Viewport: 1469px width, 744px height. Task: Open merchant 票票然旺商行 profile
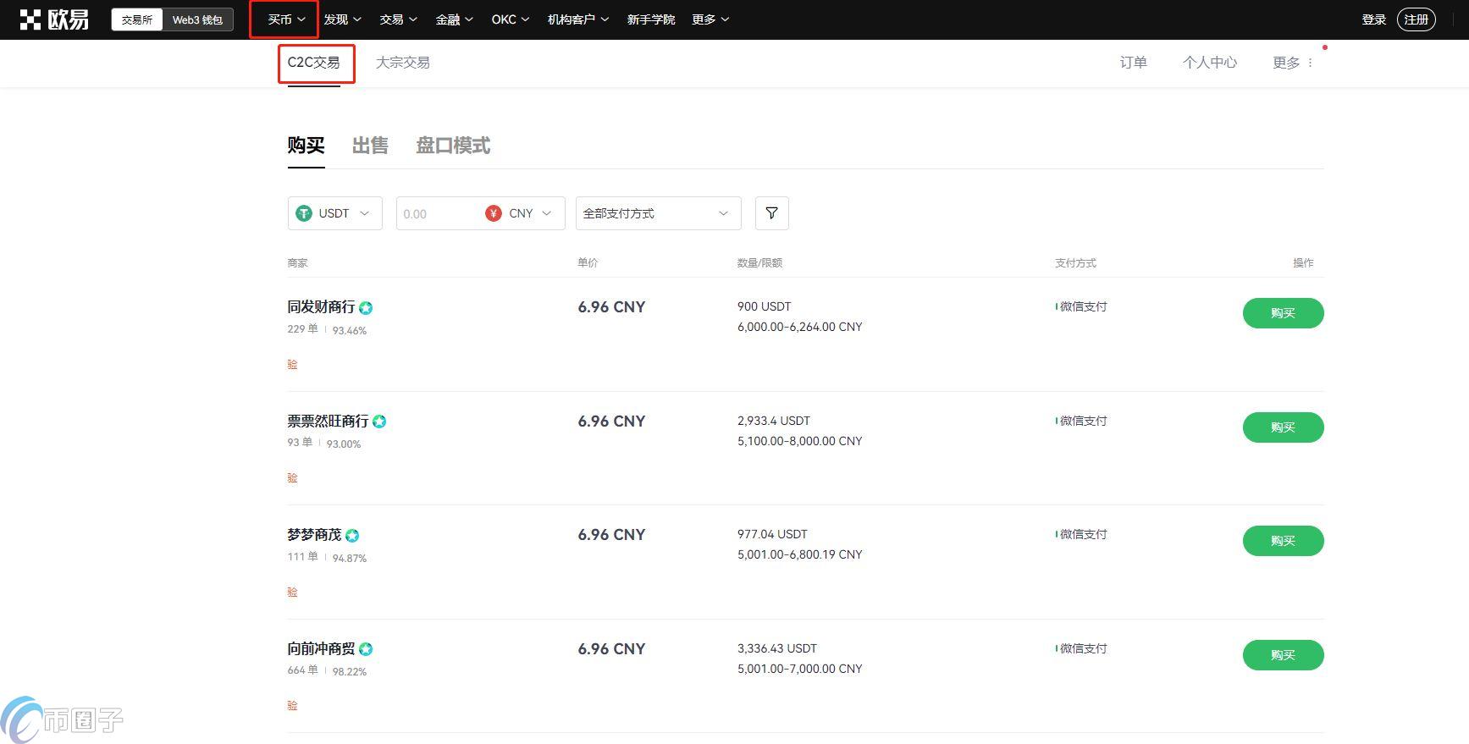[x=328, y=421]
